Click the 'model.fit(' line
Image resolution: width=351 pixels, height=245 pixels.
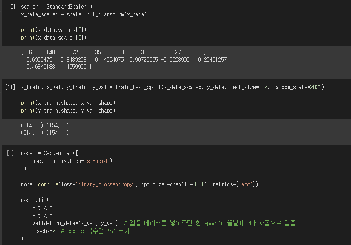pos(35,200)
